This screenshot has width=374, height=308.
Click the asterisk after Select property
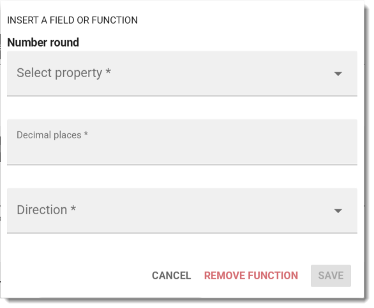(x=108, y=71)
